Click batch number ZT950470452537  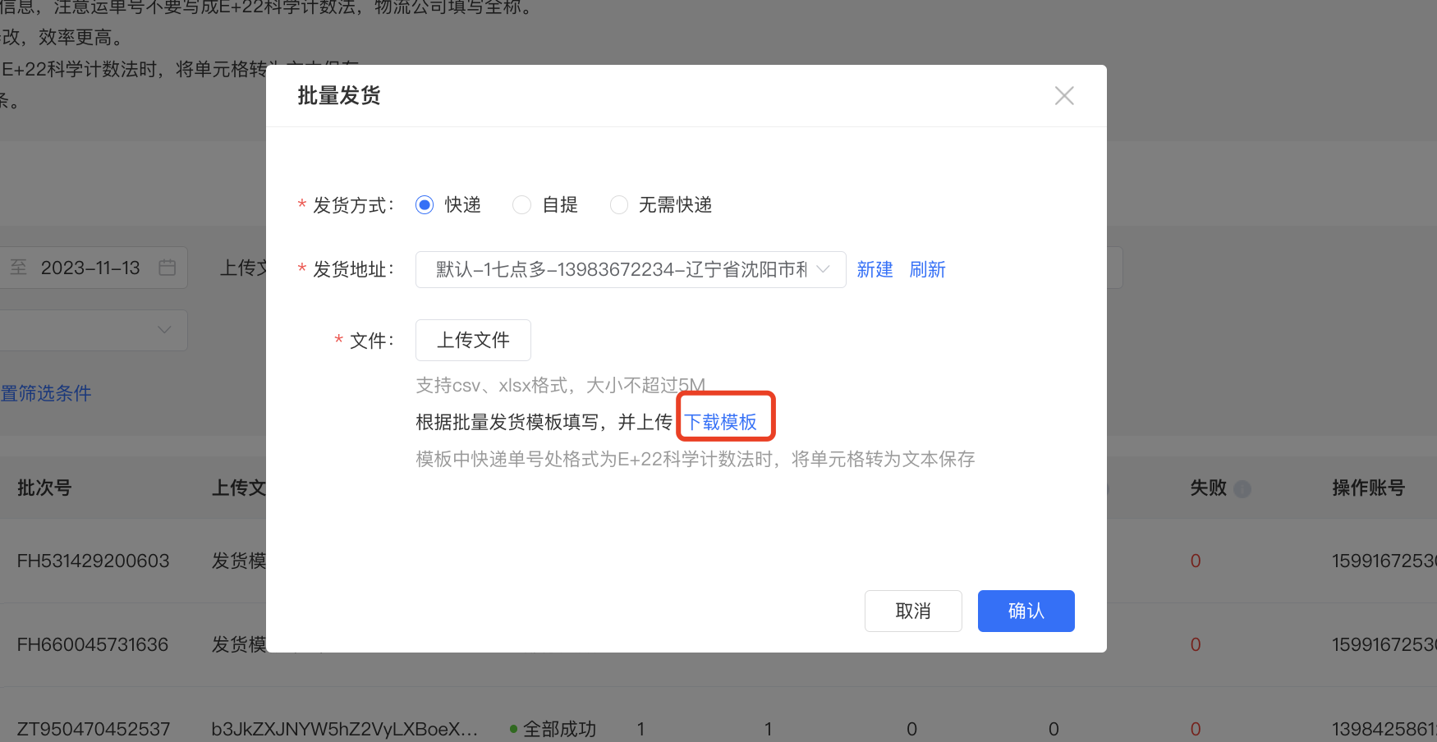[94, 729]
